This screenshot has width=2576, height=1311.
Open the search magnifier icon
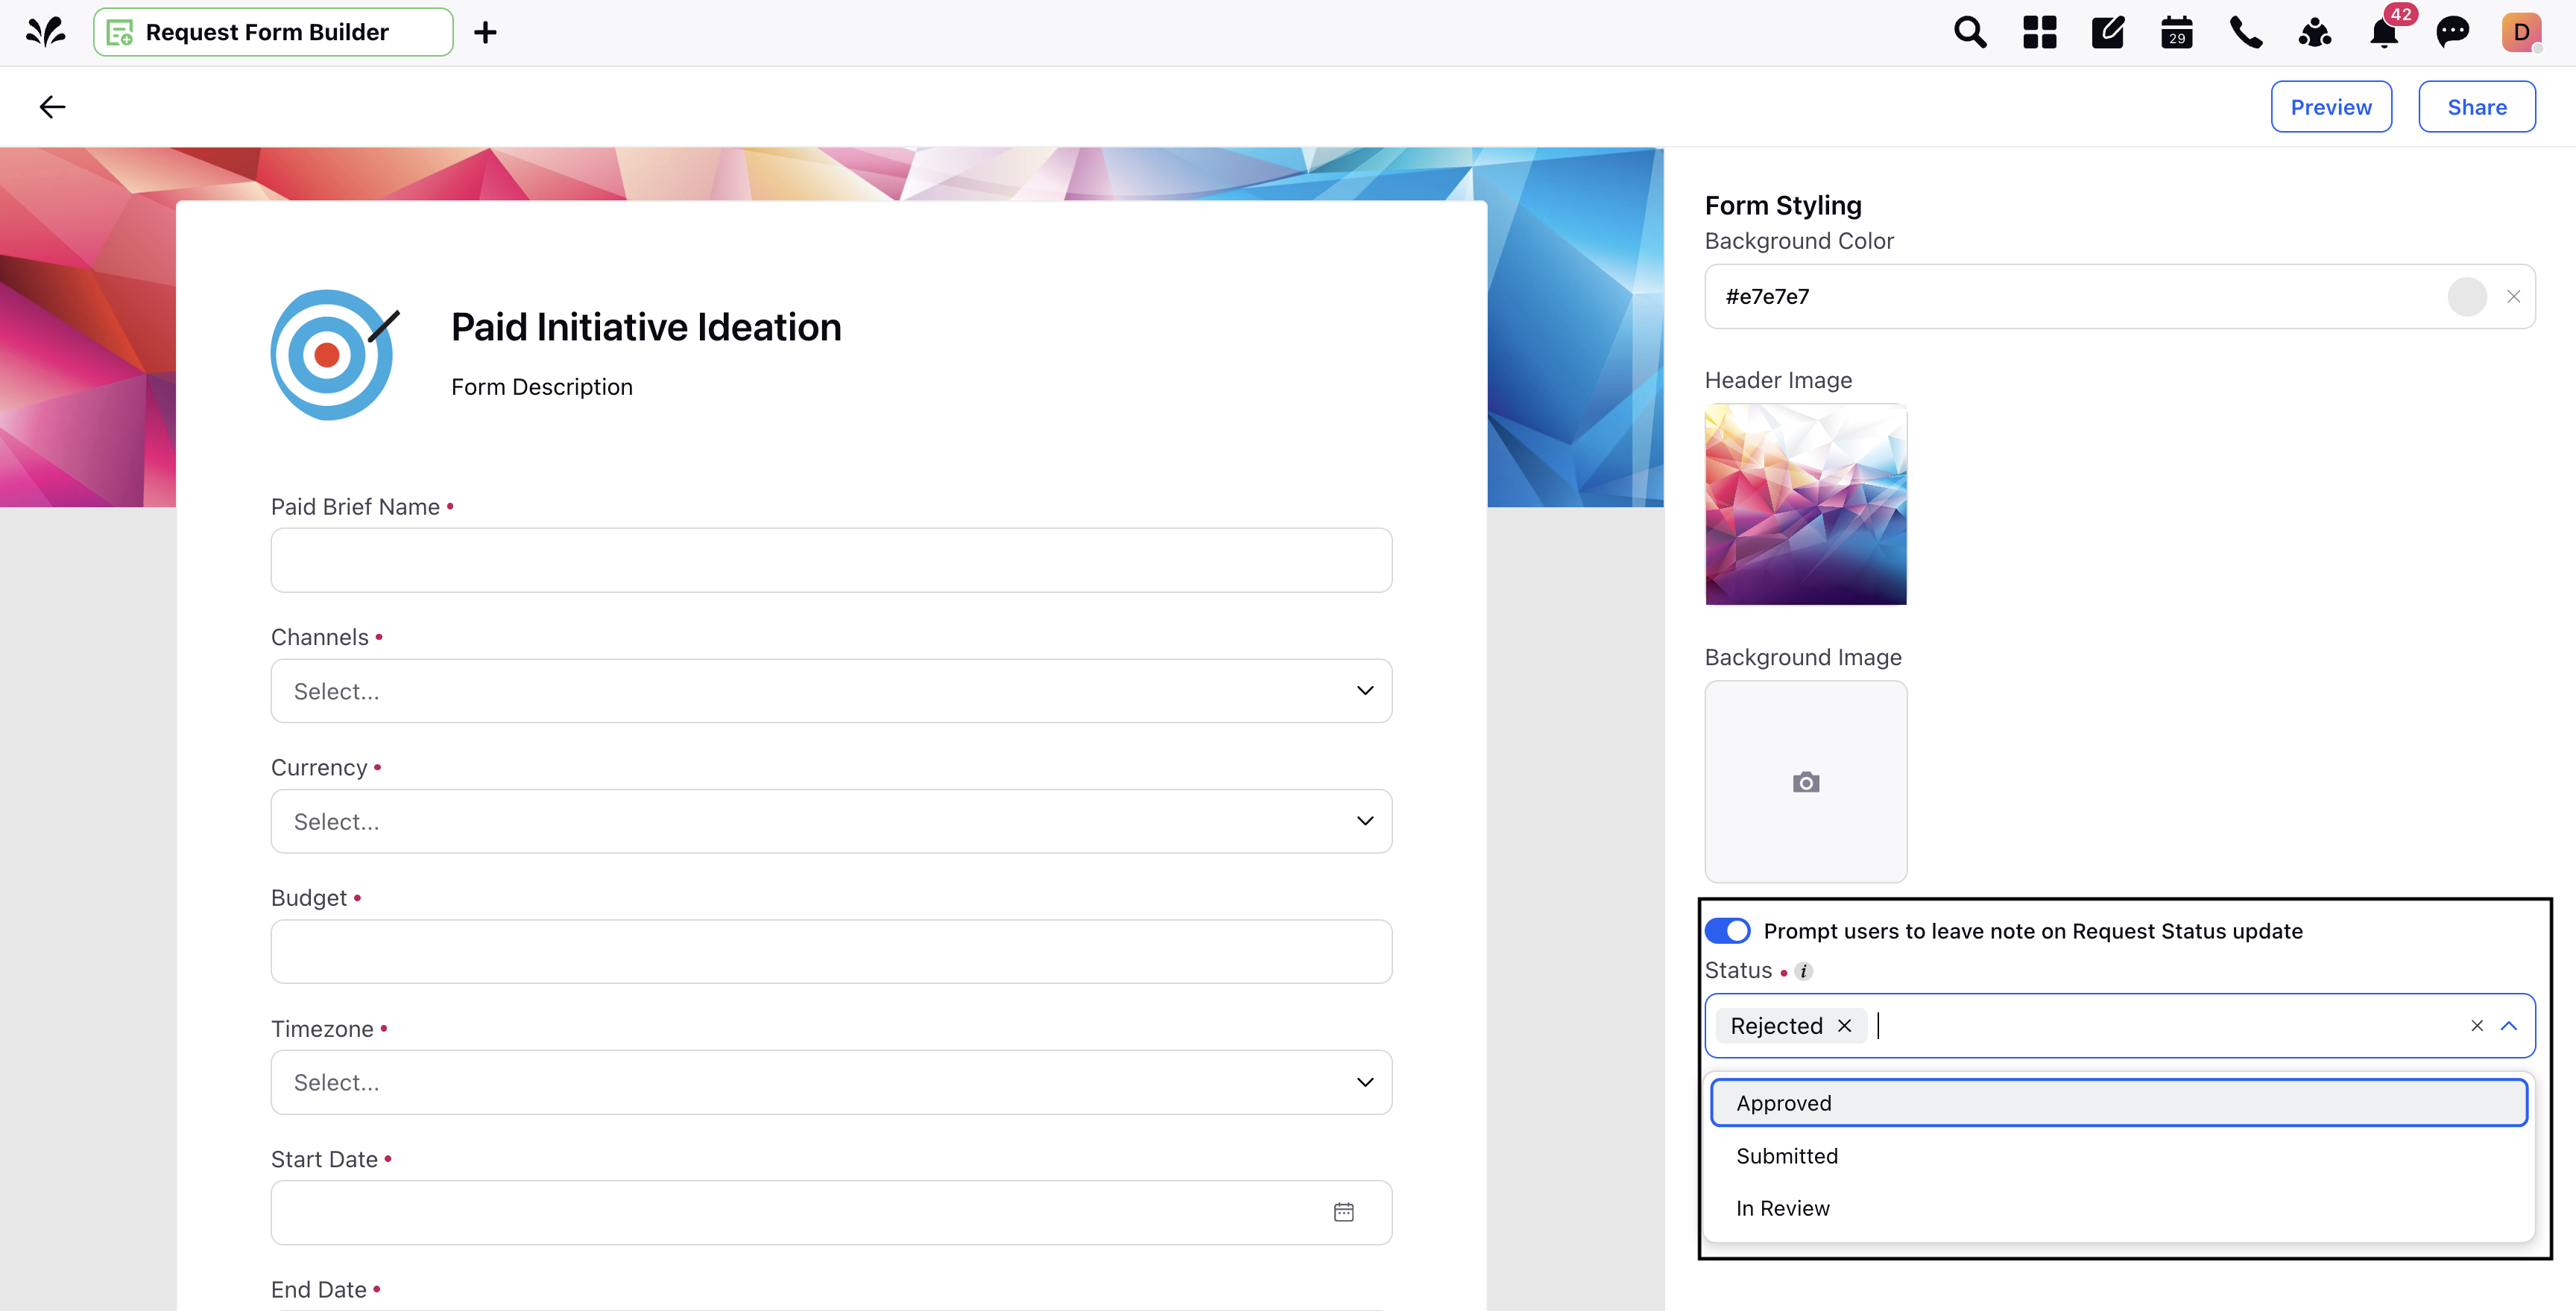click(x=1970, y=32)
